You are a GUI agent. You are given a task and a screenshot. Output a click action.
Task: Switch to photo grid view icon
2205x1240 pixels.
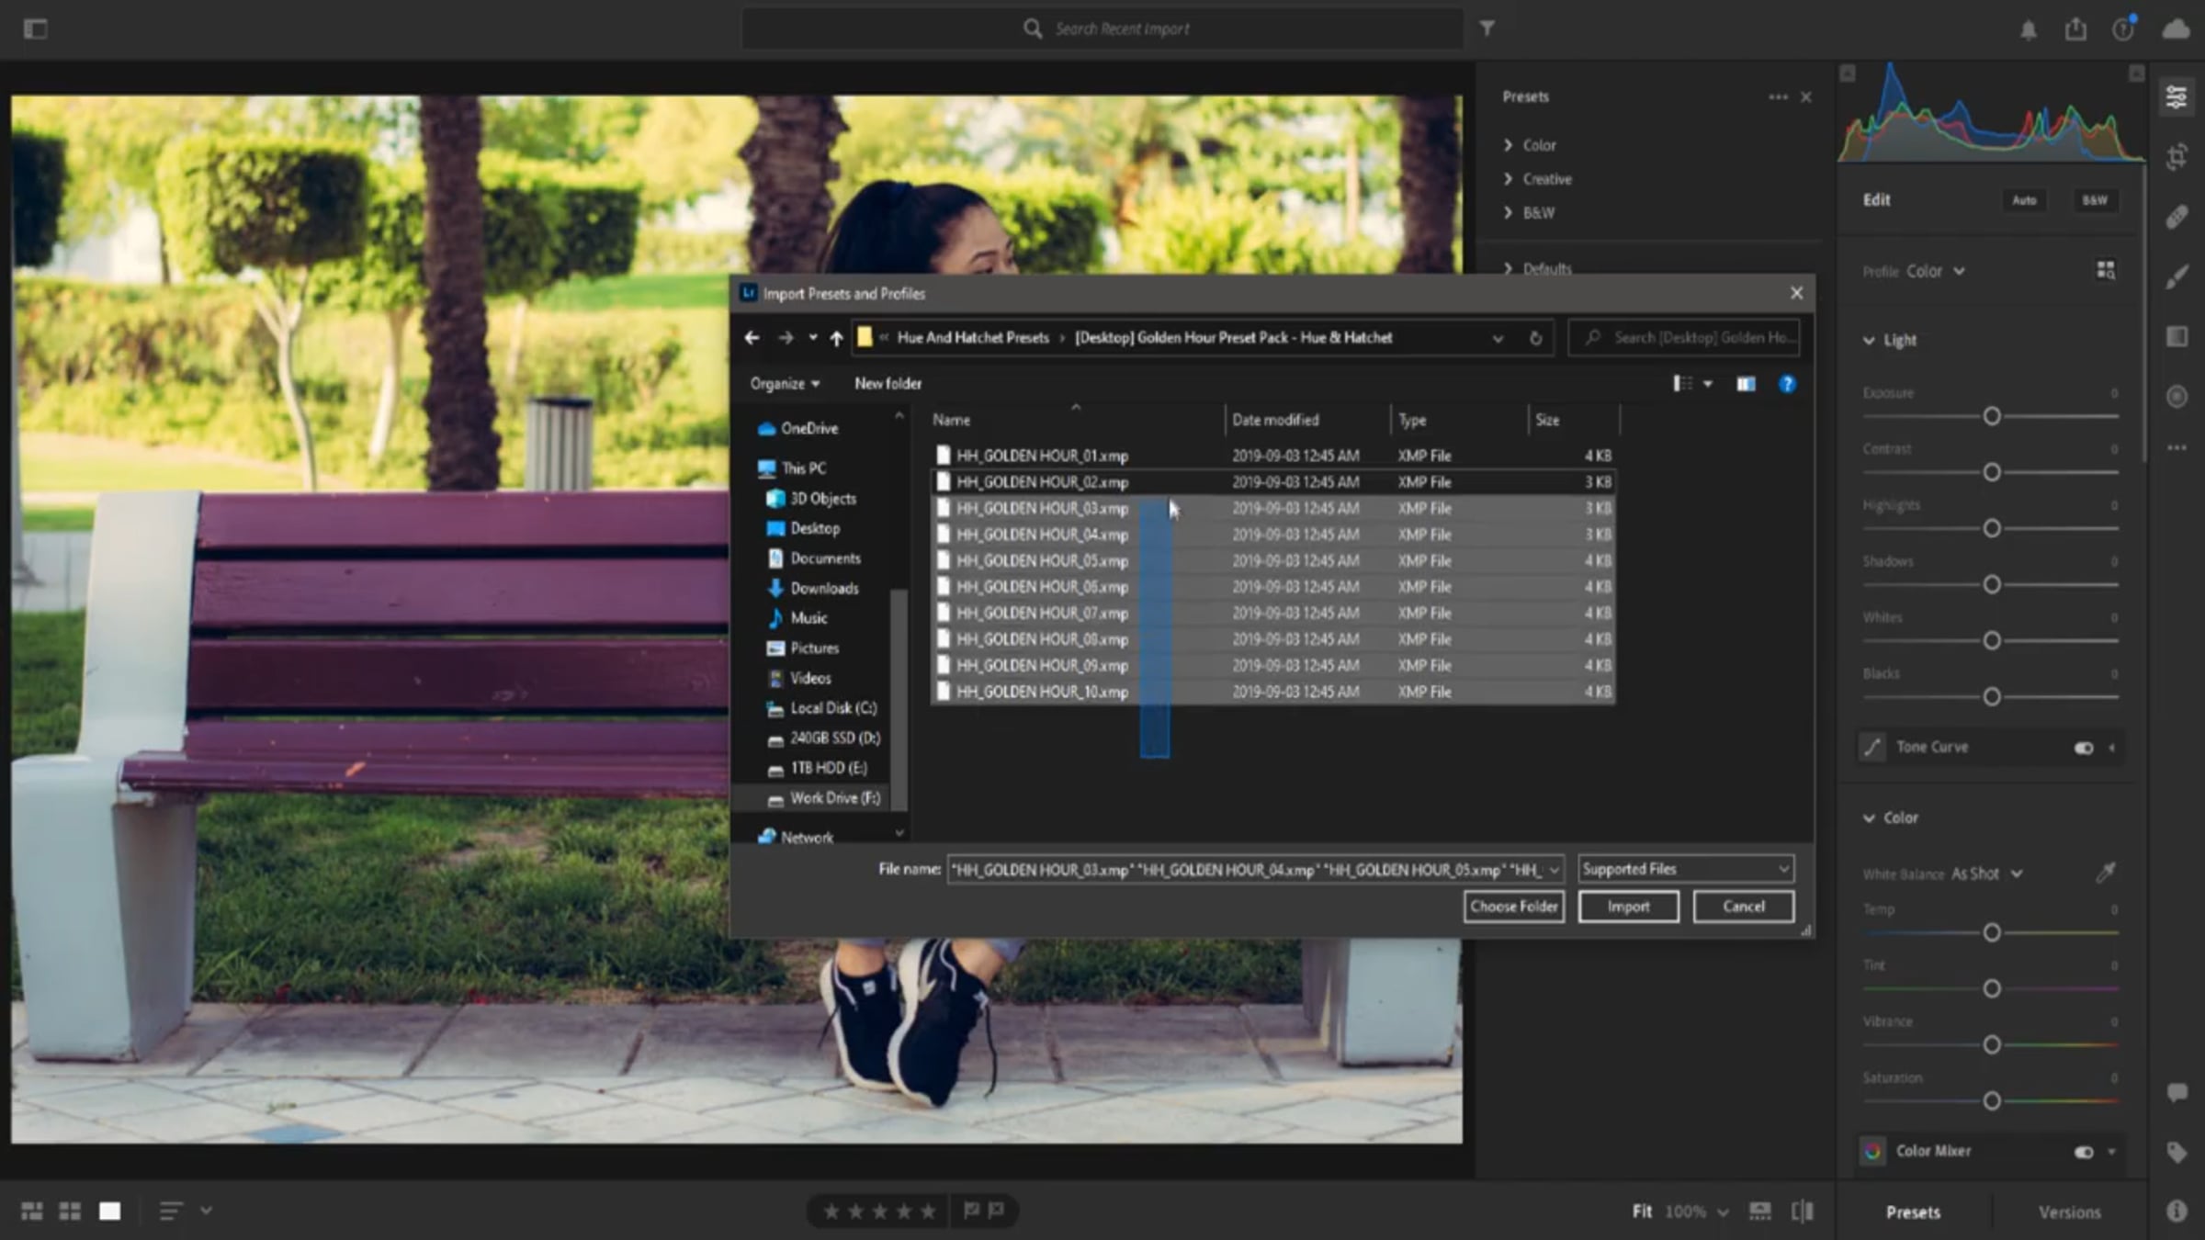click(32, 1211)
